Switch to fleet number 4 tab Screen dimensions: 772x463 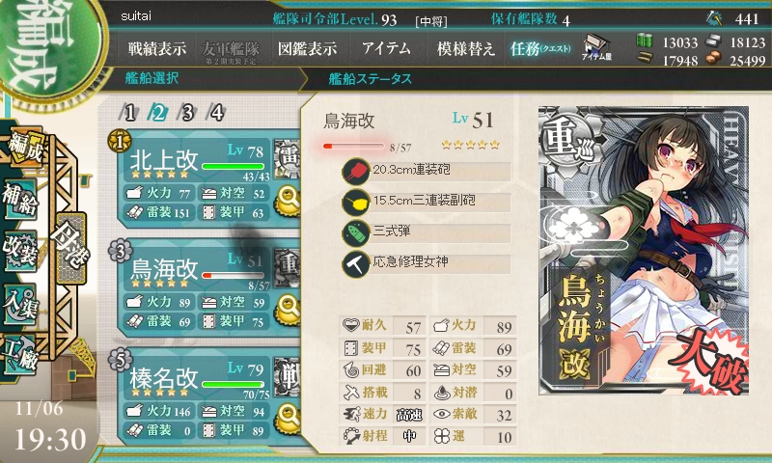coord(216,113)
